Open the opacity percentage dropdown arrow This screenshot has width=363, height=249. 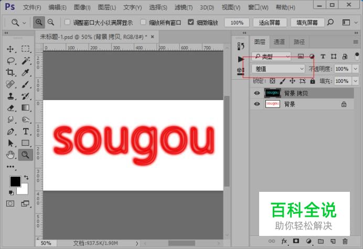click(x=355, y=69)
